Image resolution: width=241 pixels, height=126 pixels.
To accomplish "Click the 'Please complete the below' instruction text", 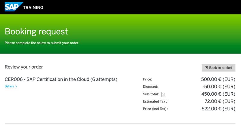I will [41, 43].
